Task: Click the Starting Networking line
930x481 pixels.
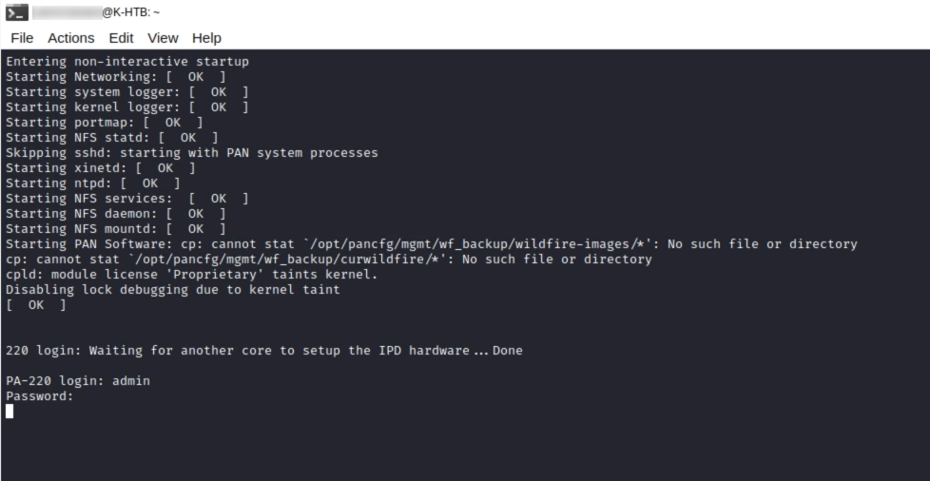Action: pos(116,77)
